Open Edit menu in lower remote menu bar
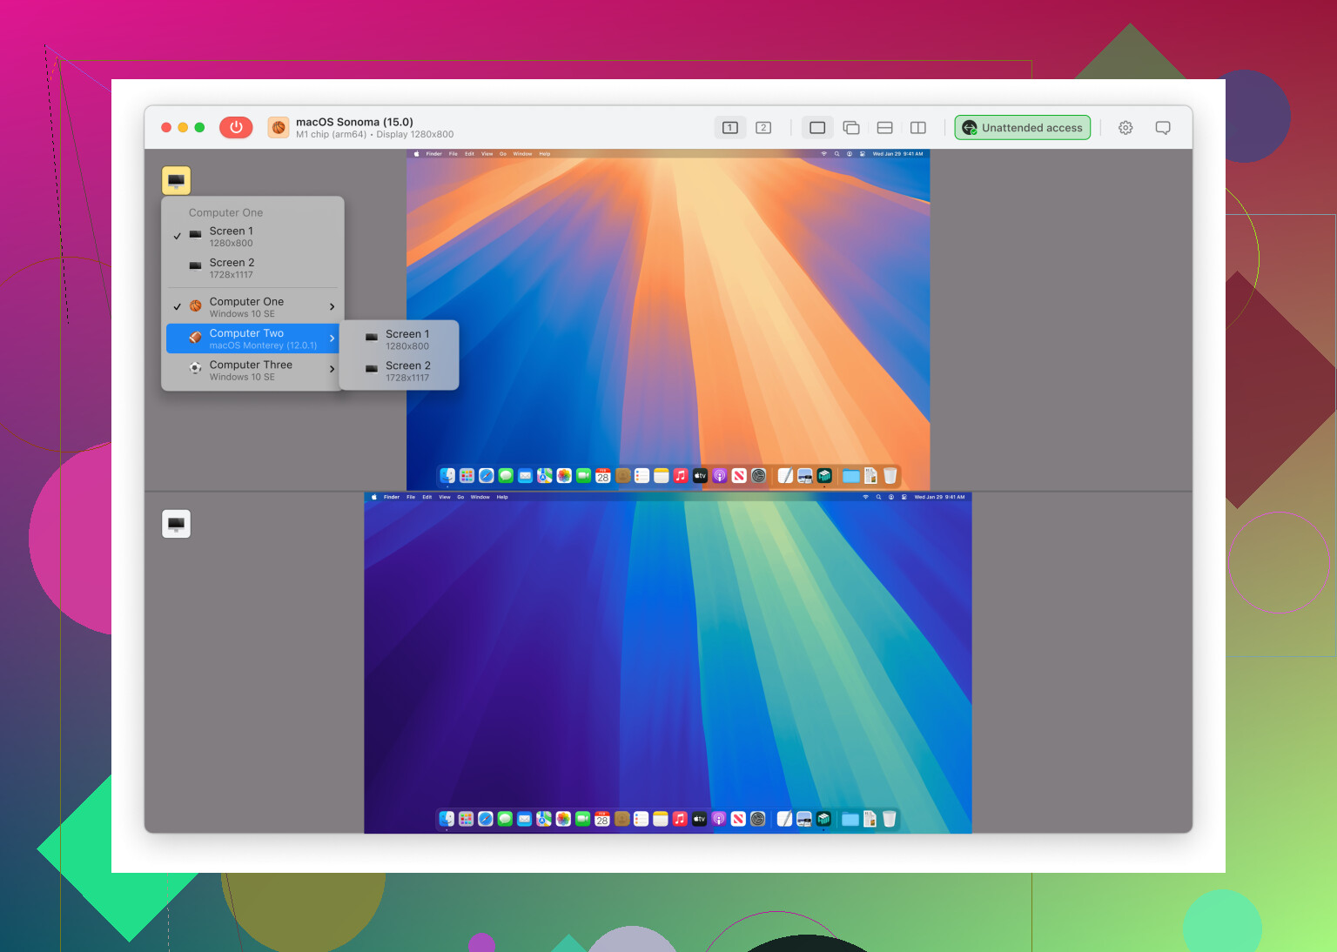The height and width of the screenshot is (952, 1337). click(x=427, y=497)
